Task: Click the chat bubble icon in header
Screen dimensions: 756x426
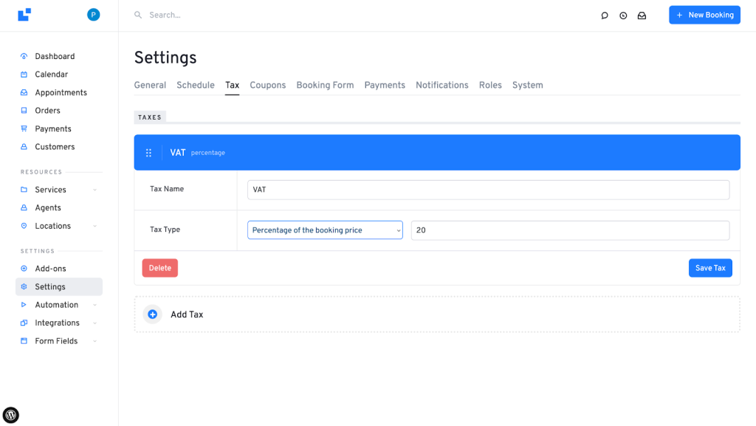Action: (x=605, y=16)
